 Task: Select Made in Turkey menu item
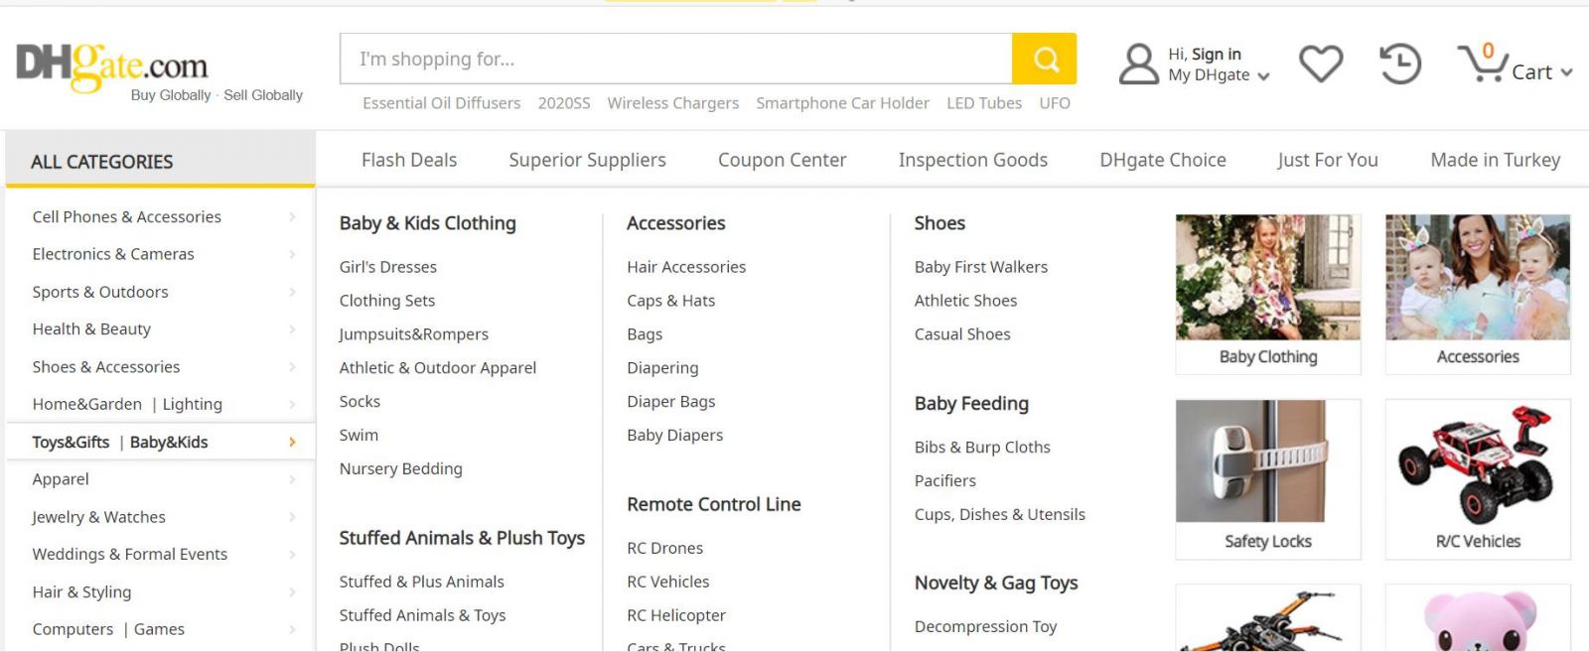click(x=1495, y=160)
